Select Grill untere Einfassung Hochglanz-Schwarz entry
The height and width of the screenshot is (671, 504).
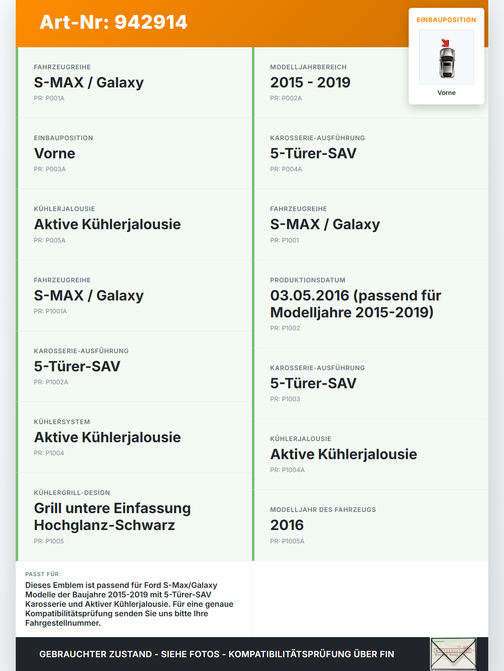[x=134, y=517]
